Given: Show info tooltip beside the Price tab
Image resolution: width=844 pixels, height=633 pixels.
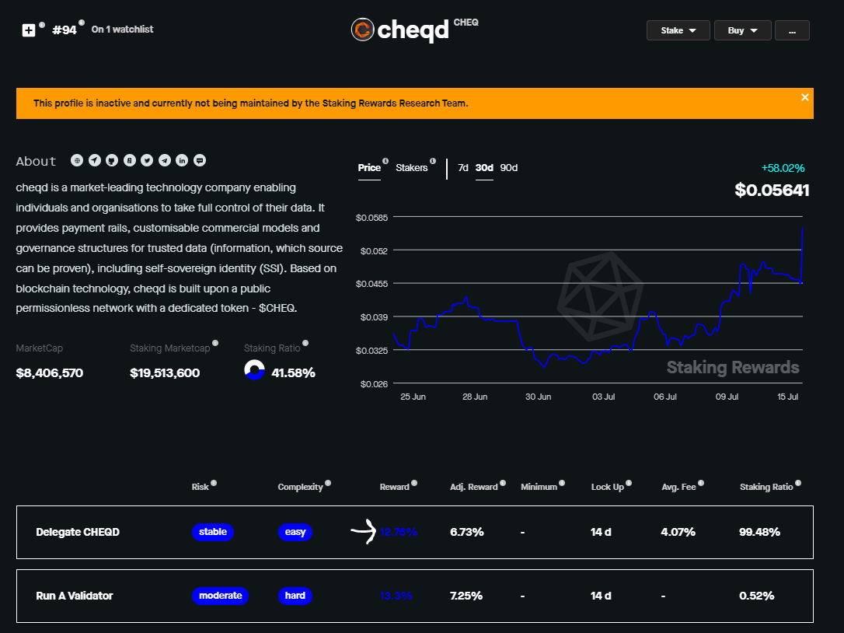Looking at the screenshot, I should pyautogui.click(x=385, y=161).
